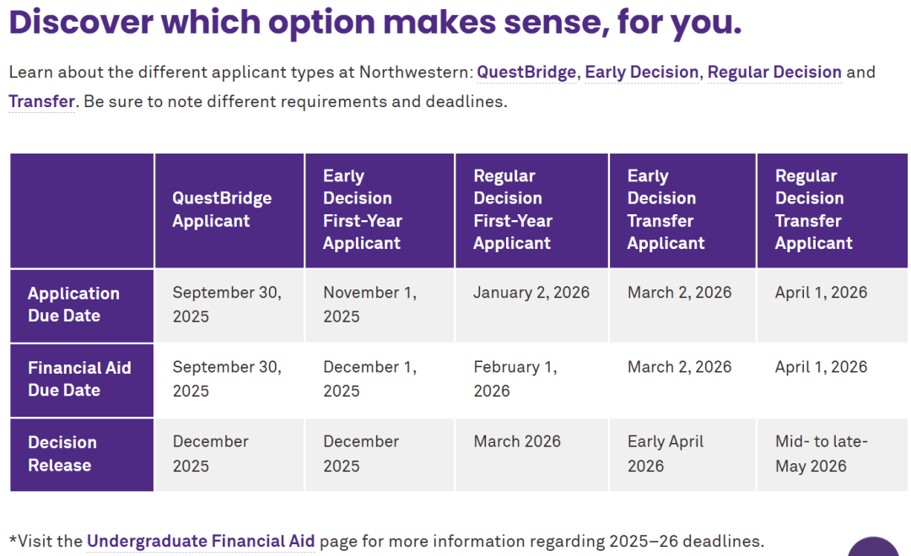The width and height of the screenshot is (911, 556).
Task: Select the February 1, 2026 cell
Action: pos(515,379)
